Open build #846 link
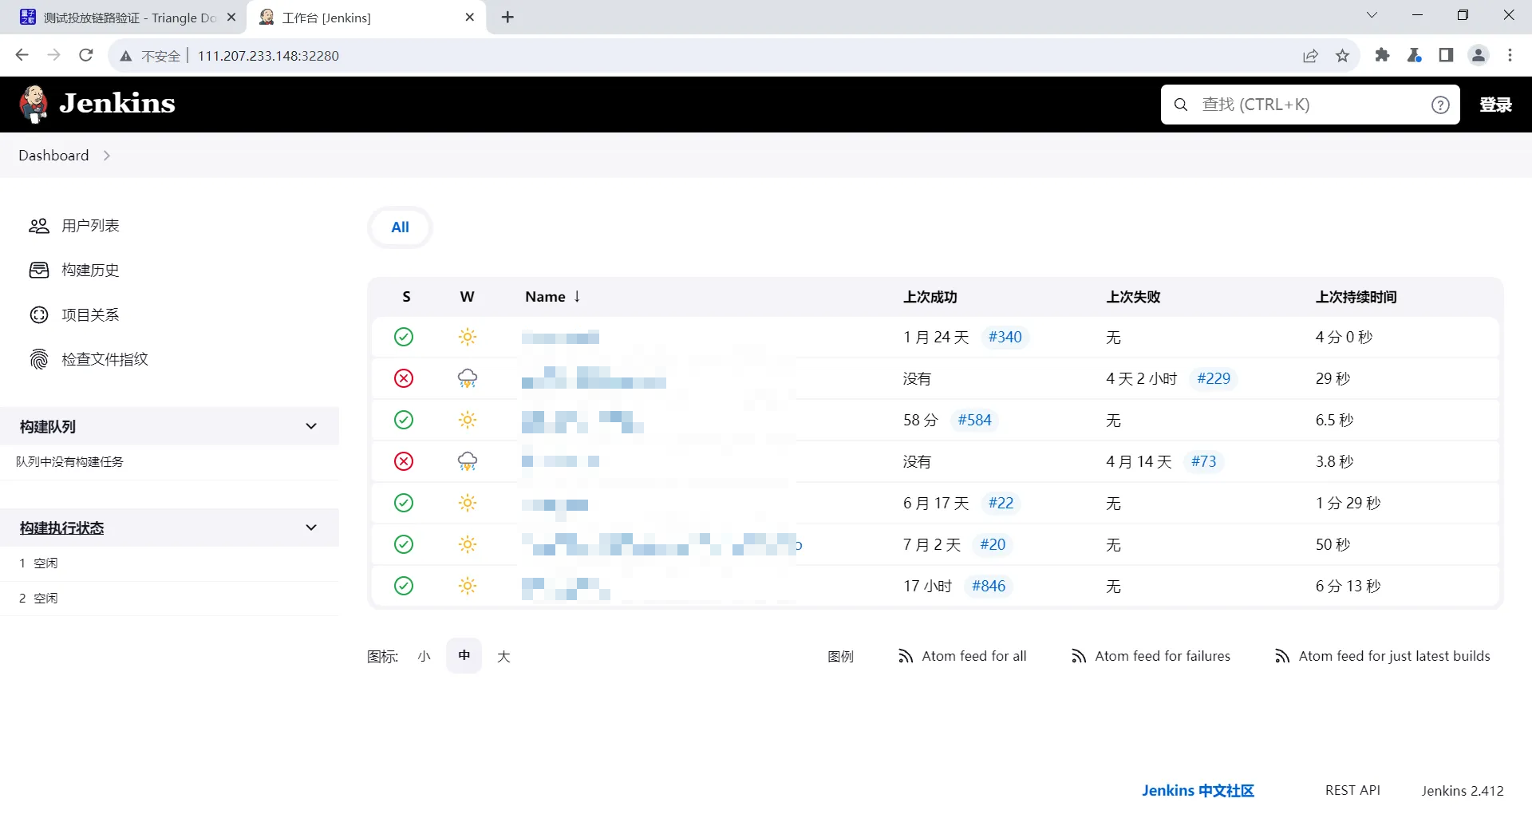1532x822 pixels. coord(988,586)
